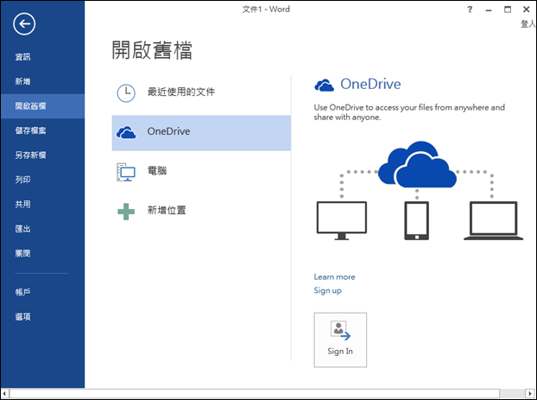
Task: Click the OneDrive cloud icon in locations list
Action: (x=126, y=132)
